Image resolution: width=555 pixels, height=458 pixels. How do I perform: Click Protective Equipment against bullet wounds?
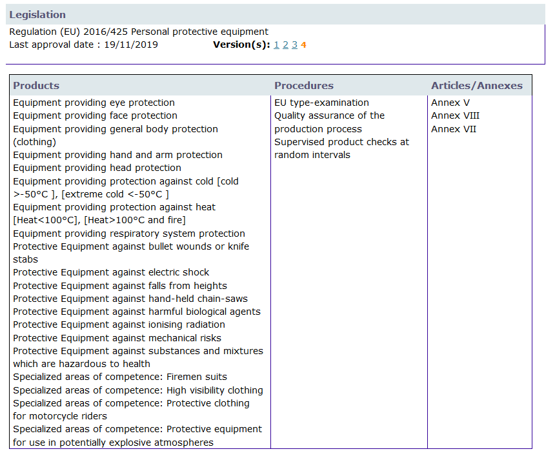[x=131, y=253]
